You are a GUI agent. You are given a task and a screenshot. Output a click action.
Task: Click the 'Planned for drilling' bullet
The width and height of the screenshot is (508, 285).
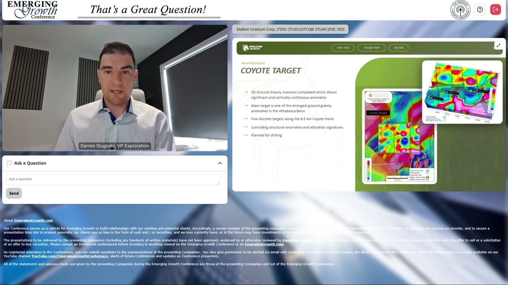tap(267, 135)
